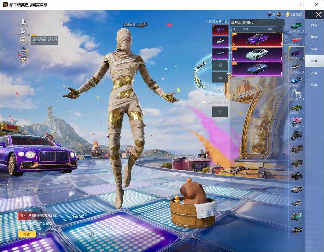Click the gold token currency icon
Viewport: 324px width, 252px height.
(279, 14)
